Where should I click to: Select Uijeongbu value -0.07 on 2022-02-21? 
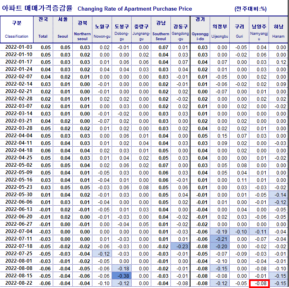pos(220,91)
